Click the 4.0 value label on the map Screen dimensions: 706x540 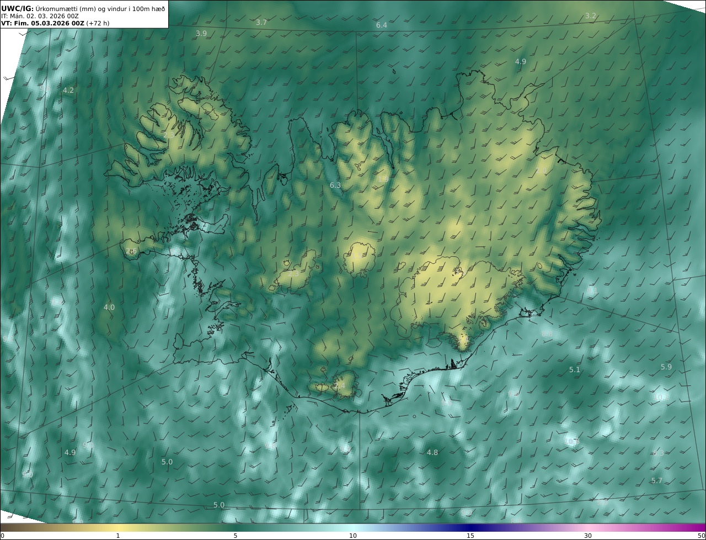click(x=109, y=308)
